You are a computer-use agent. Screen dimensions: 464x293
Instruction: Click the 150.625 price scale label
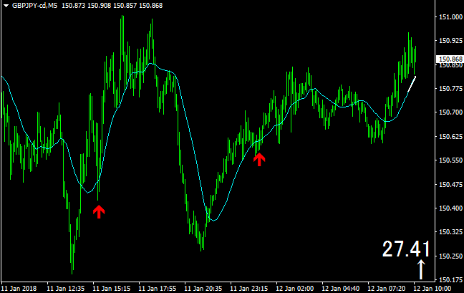(450, 136)
